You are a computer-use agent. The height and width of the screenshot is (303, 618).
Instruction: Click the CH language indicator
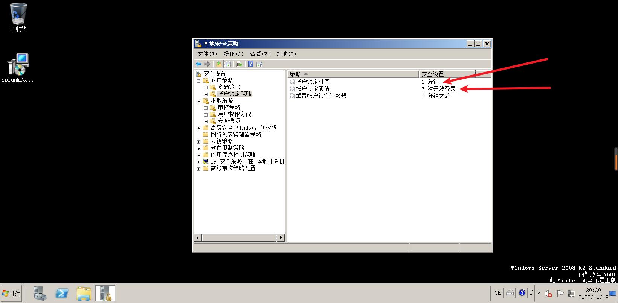497,293
